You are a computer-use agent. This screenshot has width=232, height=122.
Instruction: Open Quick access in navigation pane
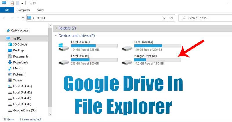tap(19, 31)
